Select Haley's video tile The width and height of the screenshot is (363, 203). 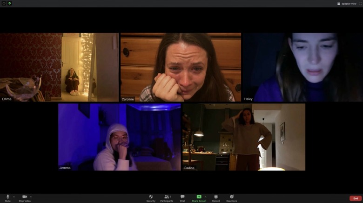coord(303,67)
